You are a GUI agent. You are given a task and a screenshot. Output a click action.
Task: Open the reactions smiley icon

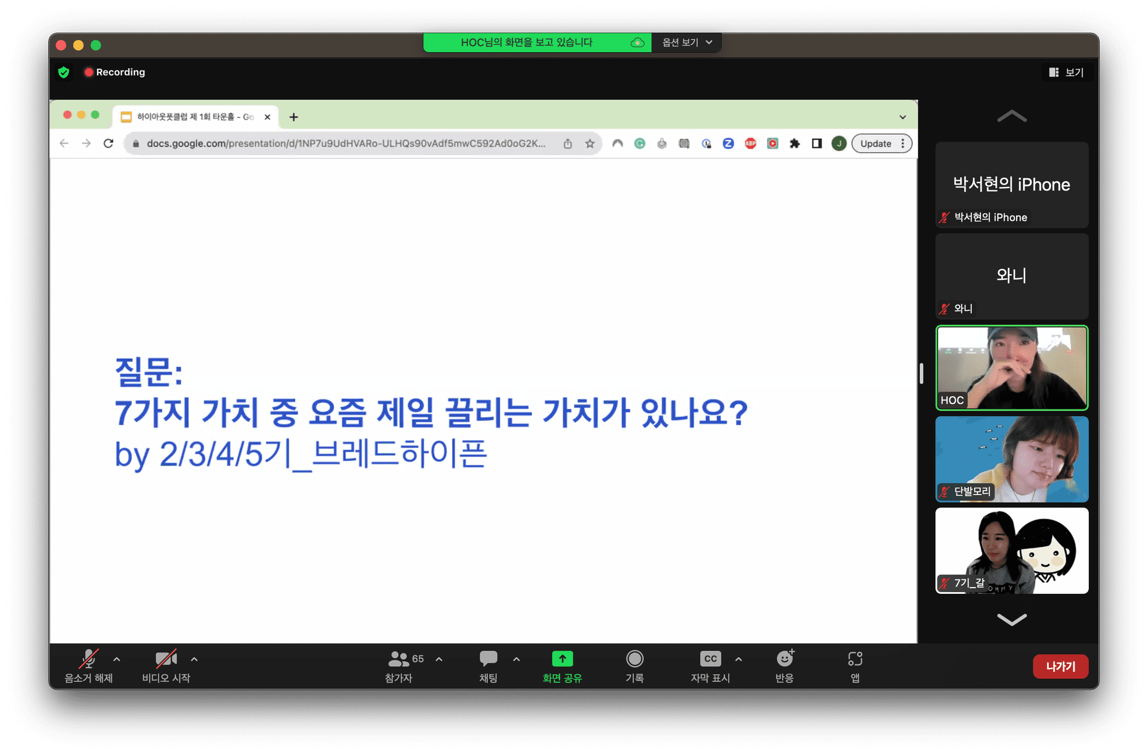[x=784, y=659]
